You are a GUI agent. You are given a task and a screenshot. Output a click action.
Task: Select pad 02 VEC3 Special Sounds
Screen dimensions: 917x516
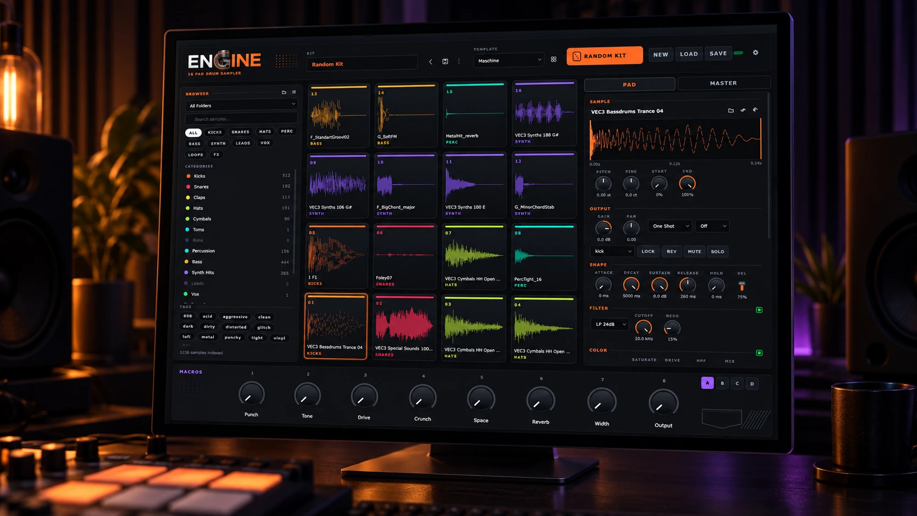click(405, 328)
